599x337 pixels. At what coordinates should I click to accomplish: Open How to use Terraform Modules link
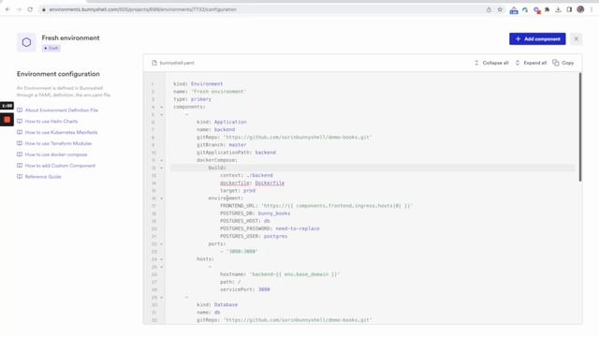[58, 143]
